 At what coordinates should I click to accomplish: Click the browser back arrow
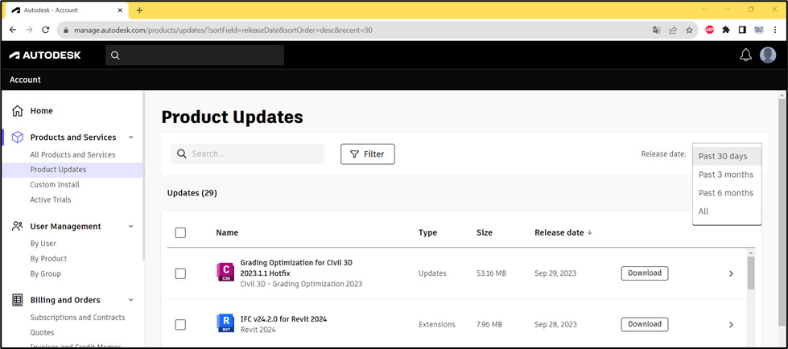click(13, 30)
